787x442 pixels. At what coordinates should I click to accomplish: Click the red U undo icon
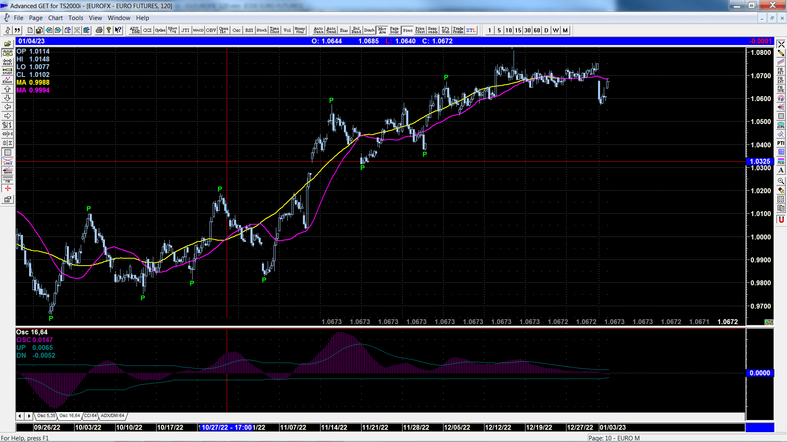[x=781, y=220]
